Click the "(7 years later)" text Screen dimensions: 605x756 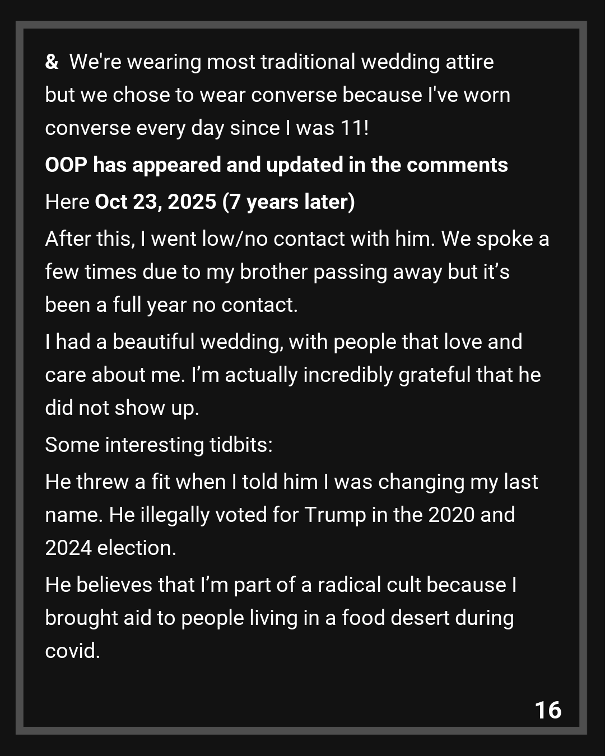(288, 202)
